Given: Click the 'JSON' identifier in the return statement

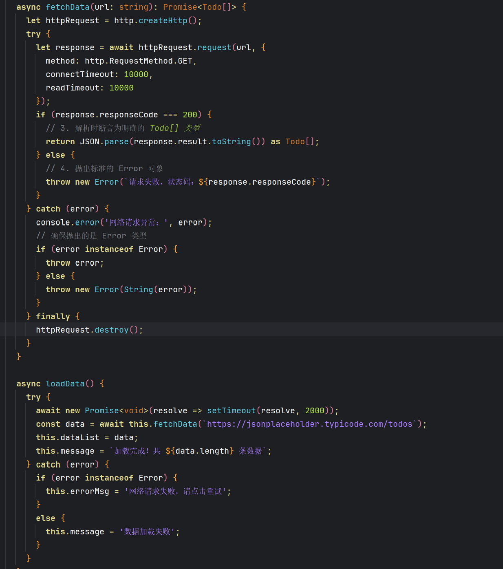Looking at the screenshot, I should [90, 141].
